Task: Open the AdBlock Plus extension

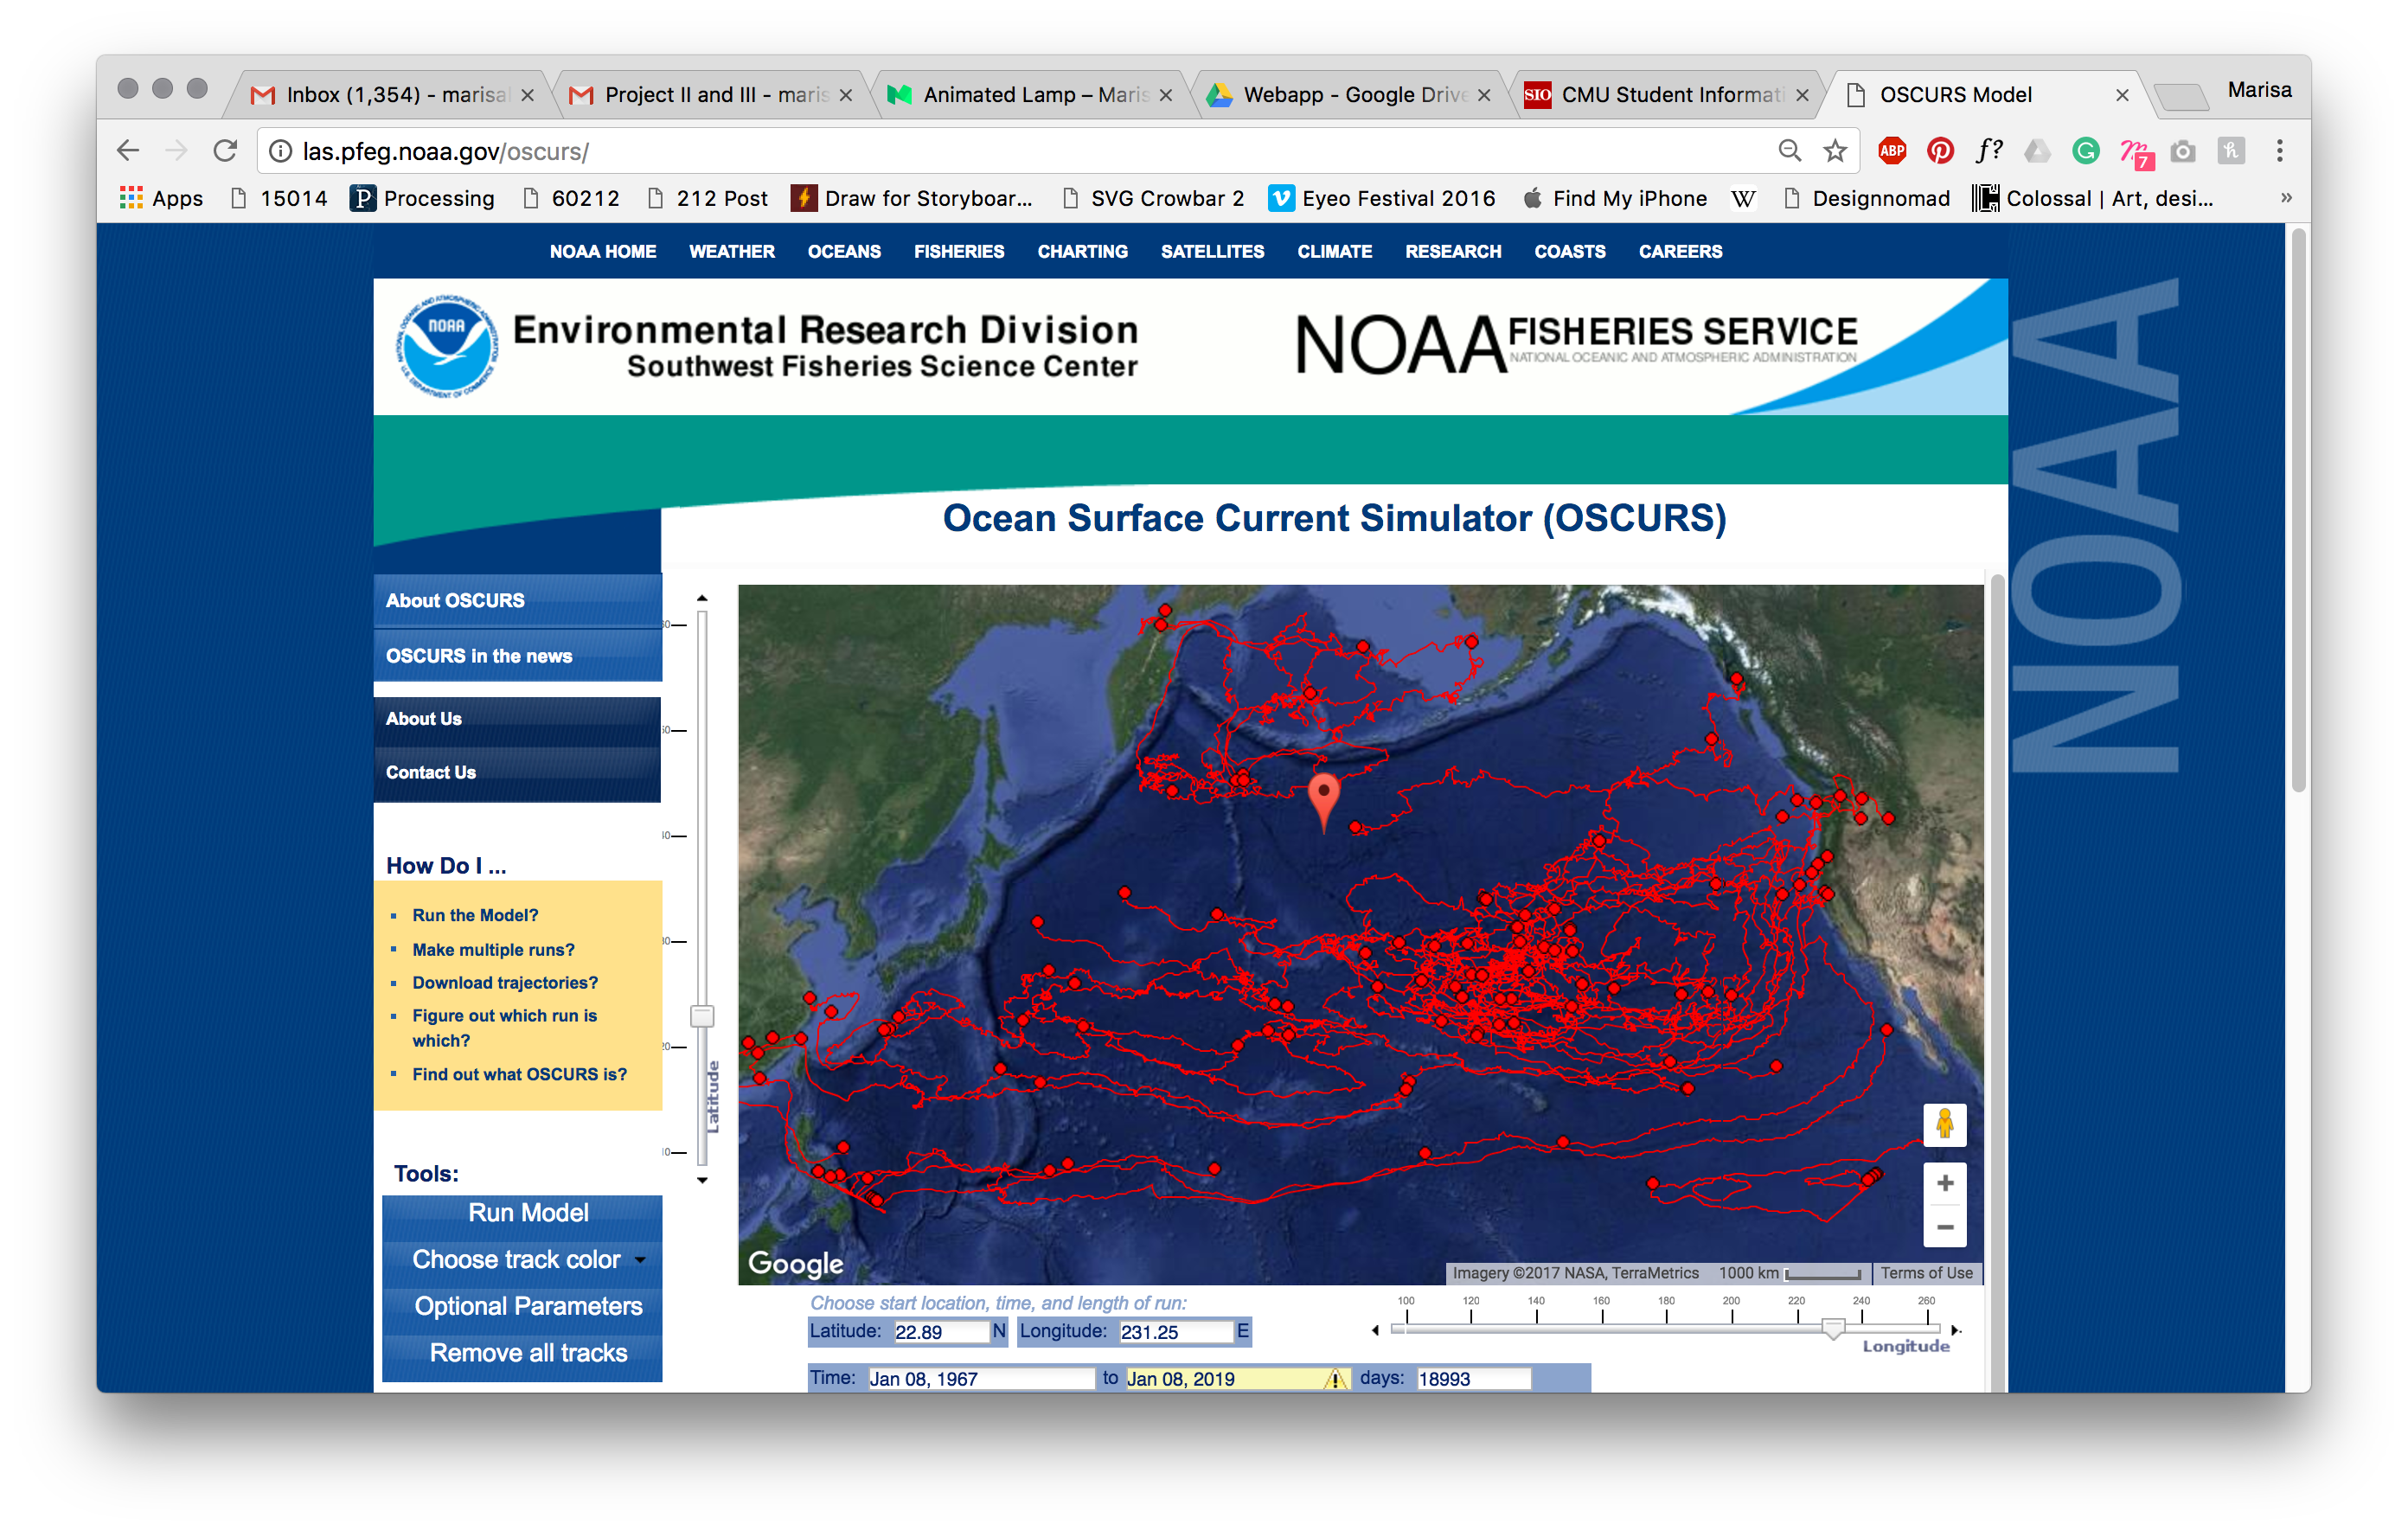Action: coord(1892,151)
